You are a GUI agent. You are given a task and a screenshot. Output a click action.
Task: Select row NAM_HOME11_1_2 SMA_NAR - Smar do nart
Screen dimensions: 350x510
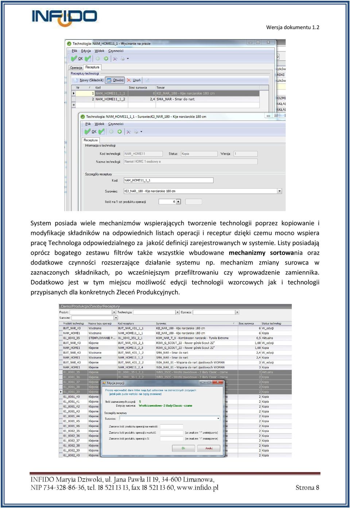click(x=166, y=99)
